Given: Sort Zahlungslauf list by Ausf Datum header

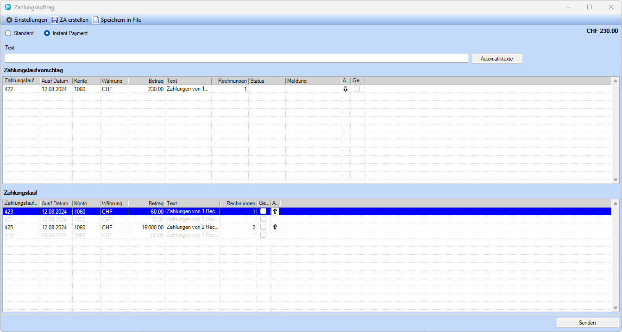Looking at the screenshot, I should pyautogui.click(x=56, y=203).
